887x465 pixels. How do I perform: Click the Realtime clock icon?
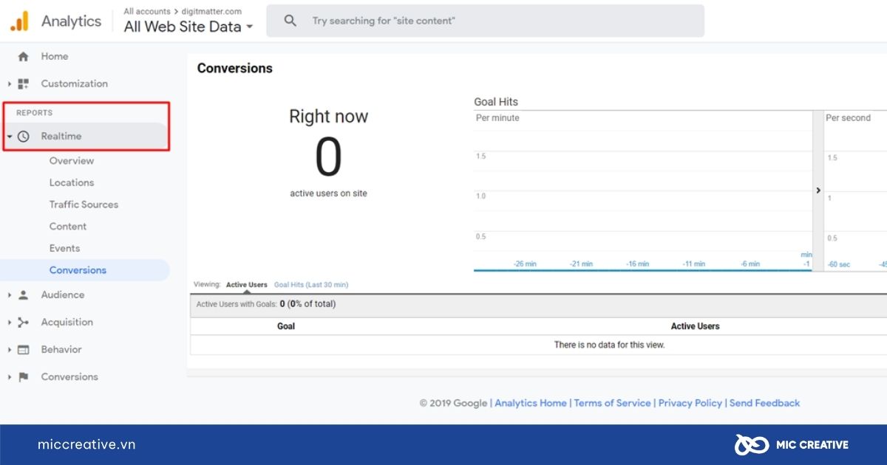coord(23,137)
